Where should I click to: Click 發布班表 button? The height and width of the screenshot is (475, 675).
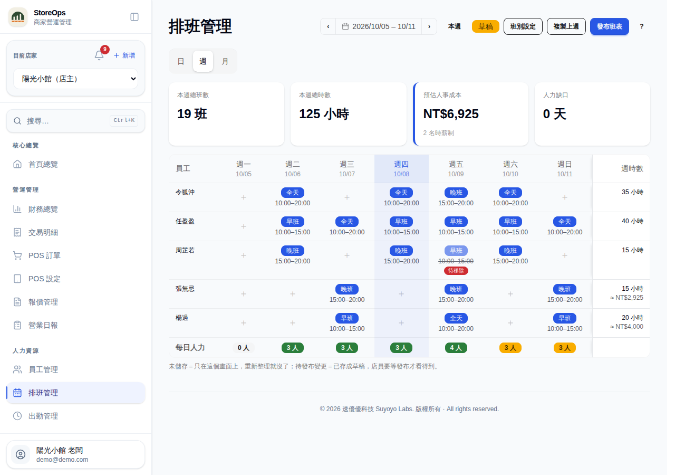tap(610, 26)
